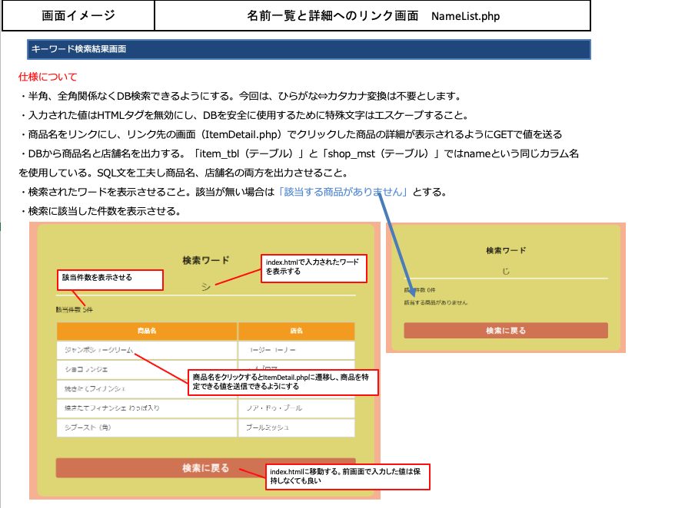
Task: Click the 画面イメージ header cell
Action: pyautogui.click(x=78, y=15)
